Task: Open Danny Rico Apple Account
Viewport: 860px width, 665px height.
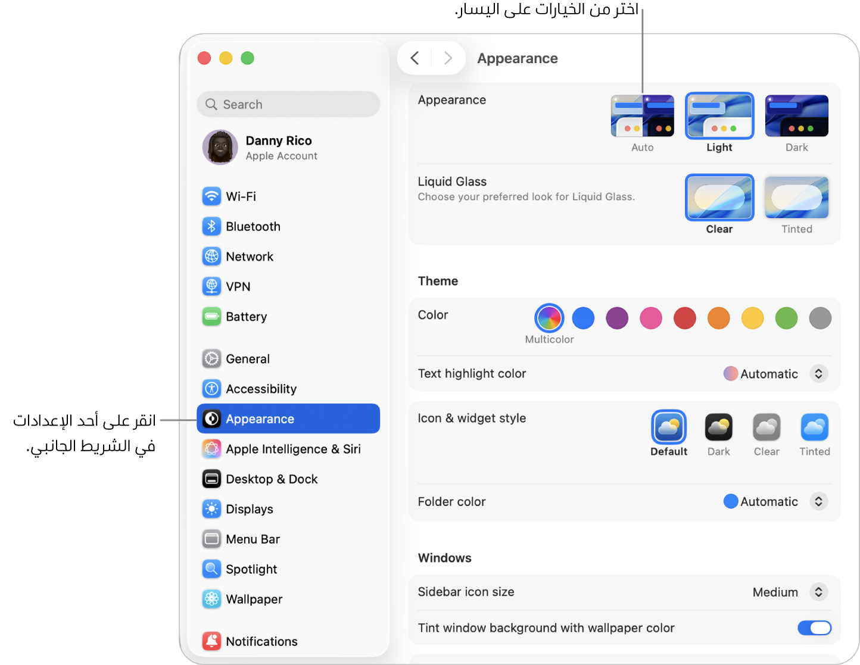Action: pos(288,147)
